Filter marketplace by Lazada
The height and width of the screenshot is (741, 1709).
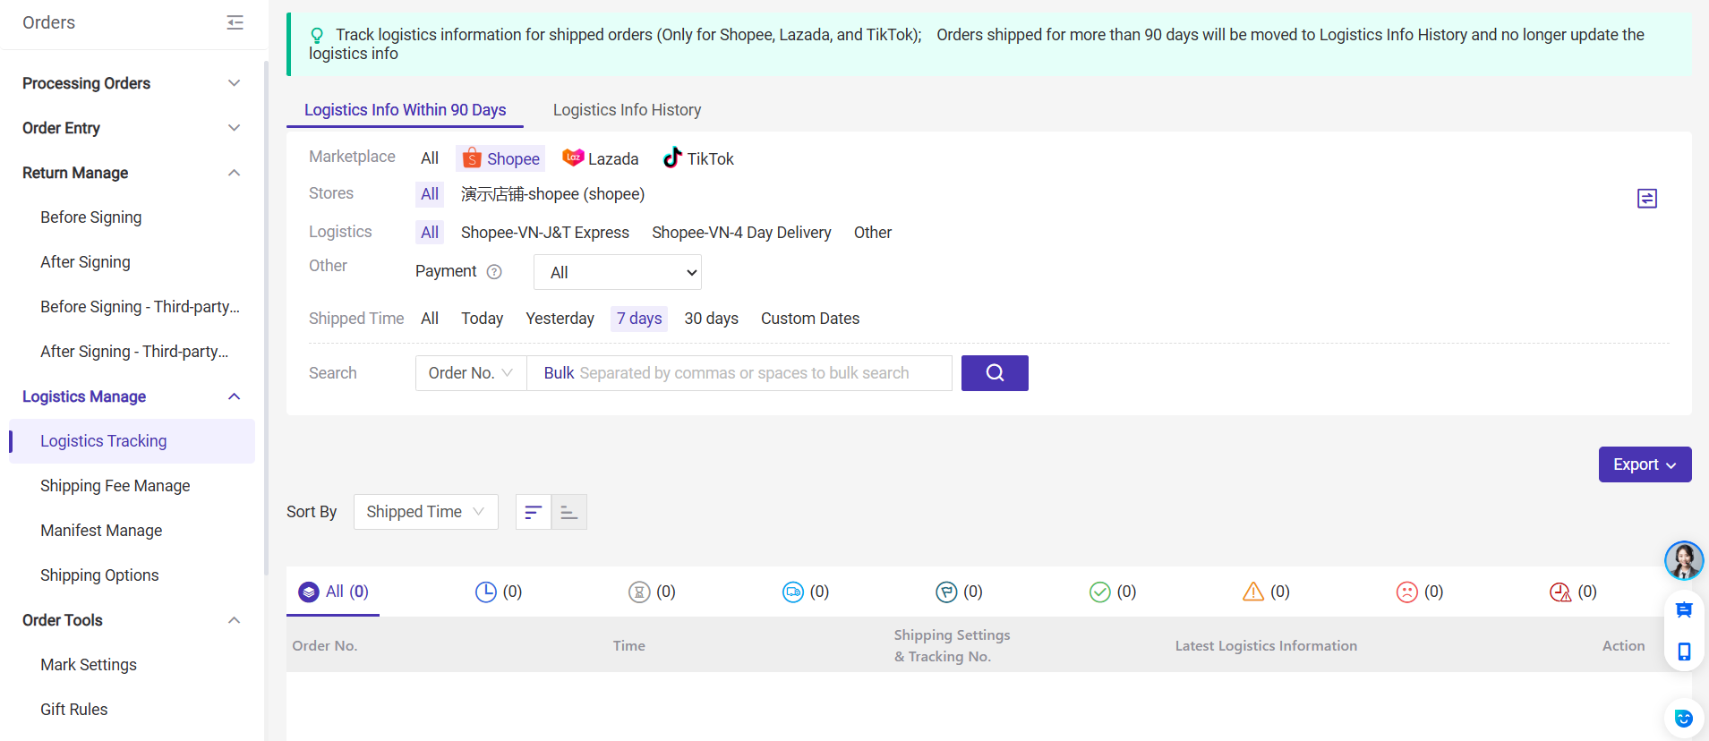point(600,158)
